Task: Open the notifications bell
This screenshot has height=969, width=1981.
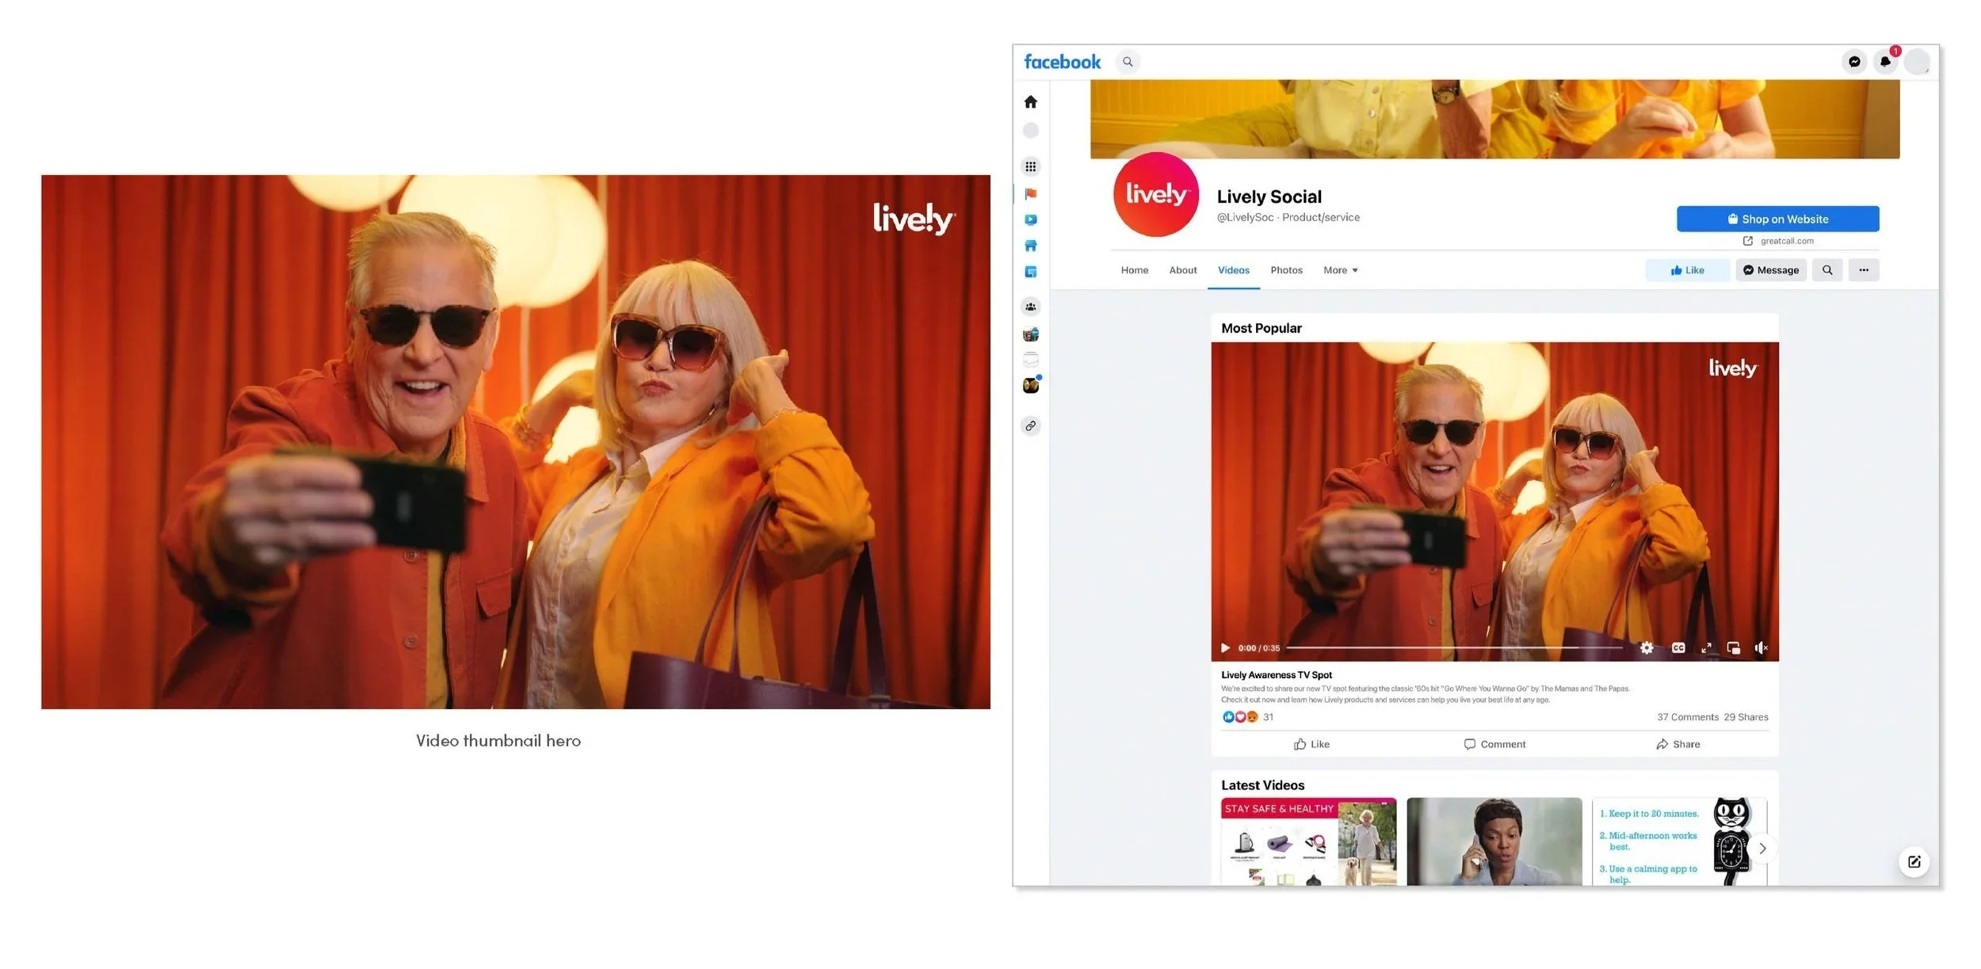Action: click(x=1885, y=62)
